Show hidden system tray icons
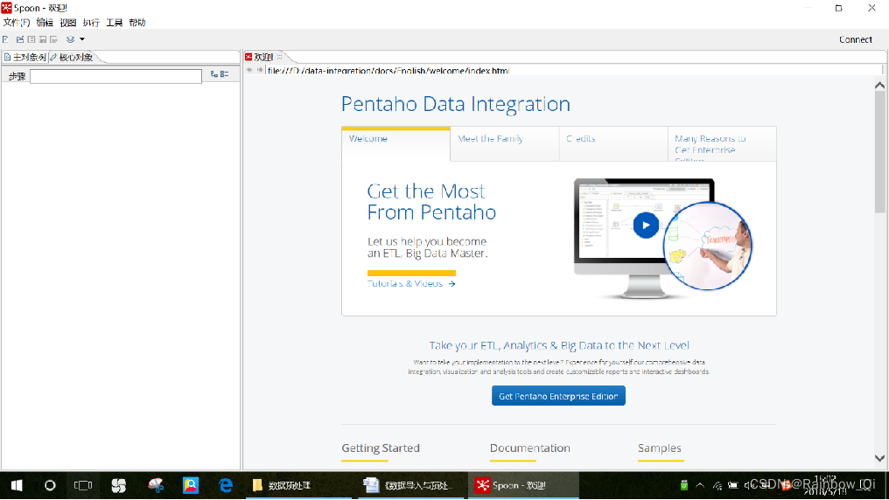This screenshot has width=889, height=500. tap(700, 485)
